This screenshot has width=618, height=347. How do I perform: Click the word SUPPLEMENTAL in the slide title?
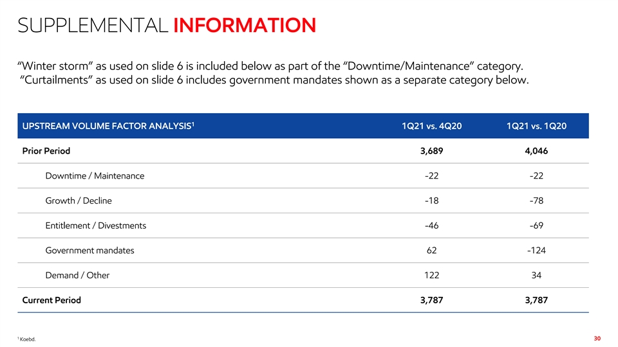(93, 25)
